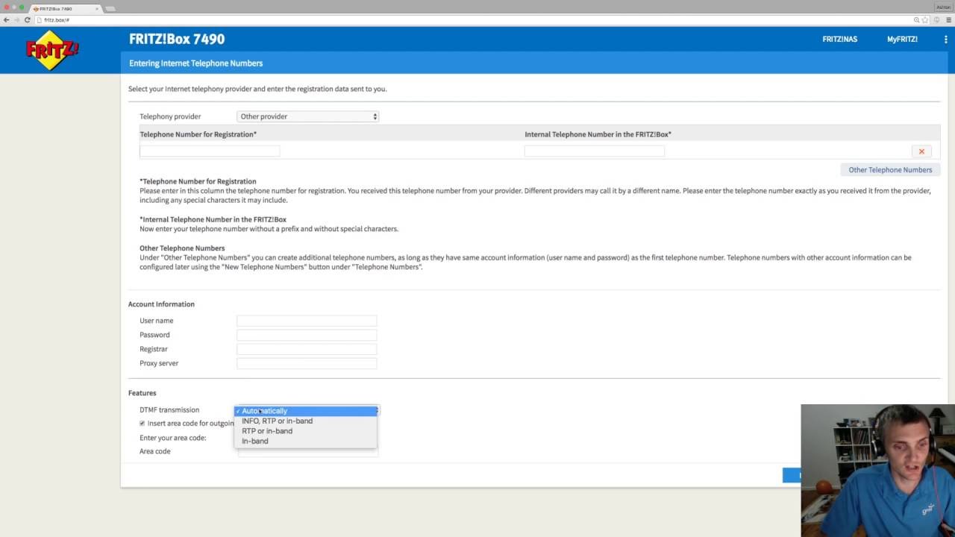
Task: Open FRITZ!NAS from the header
Action: coord(839,40)
